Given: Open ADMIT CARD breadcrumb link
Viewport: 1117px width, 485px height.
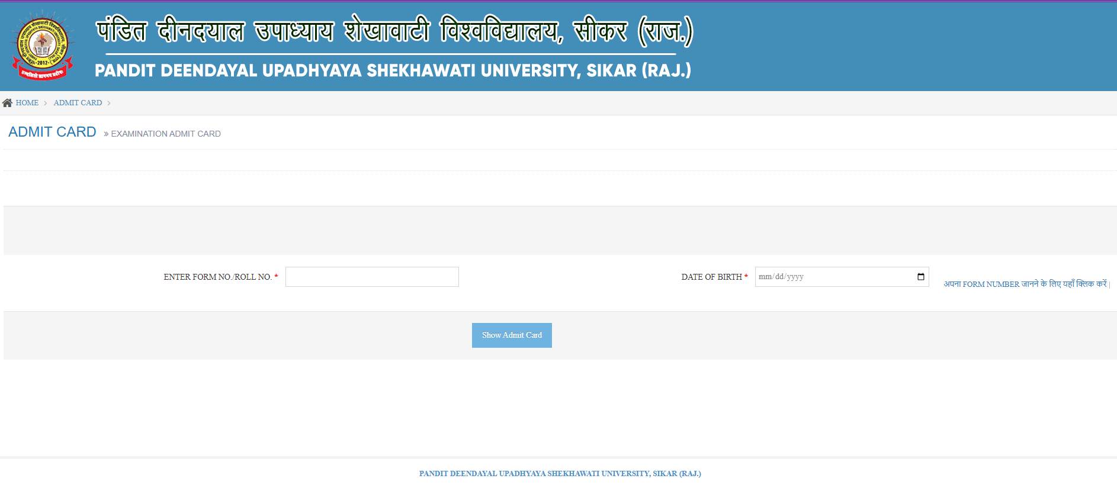Looking at the screenshot, I should coord(78,103).
